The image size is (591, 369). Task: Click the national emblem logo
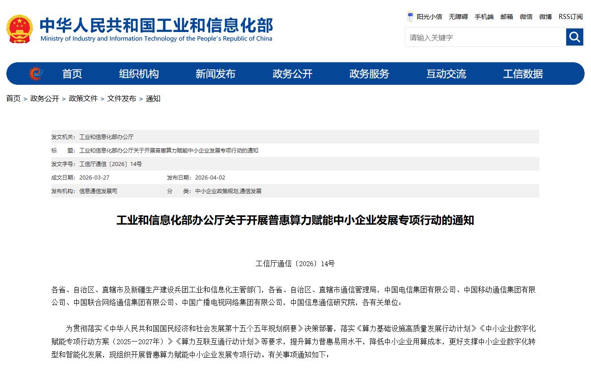pos(19,29)
